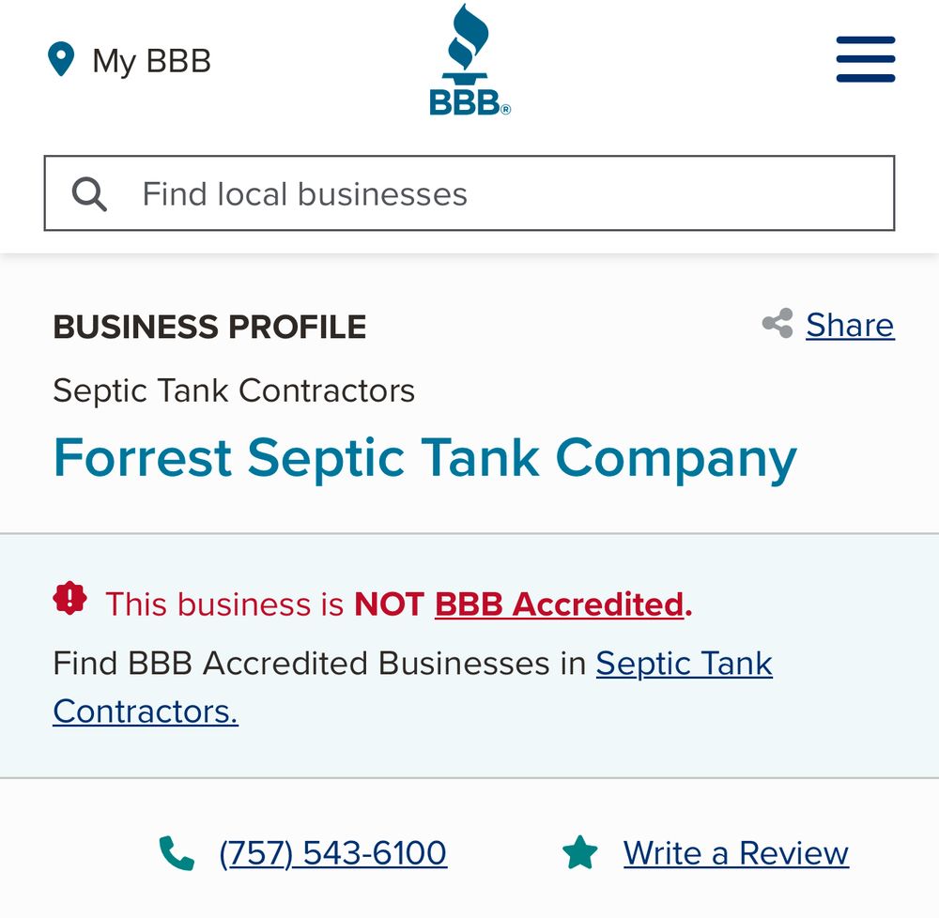This screenshot has width=939, height=918.
Task: Click the share symbol icon
Action: [x=777, y=323]
